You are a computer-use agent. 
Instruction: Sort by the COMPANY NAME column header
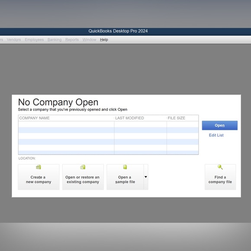(x=66, y=118)
